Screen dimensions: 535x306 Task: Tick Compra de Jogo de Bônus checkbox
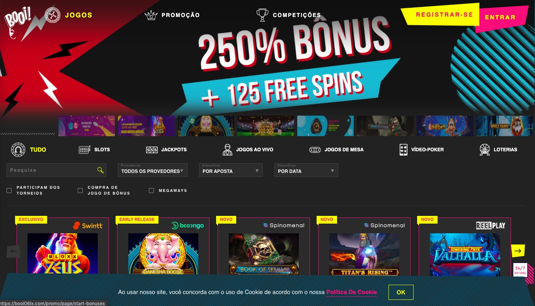pyautogui.click(x=80, y=190)
